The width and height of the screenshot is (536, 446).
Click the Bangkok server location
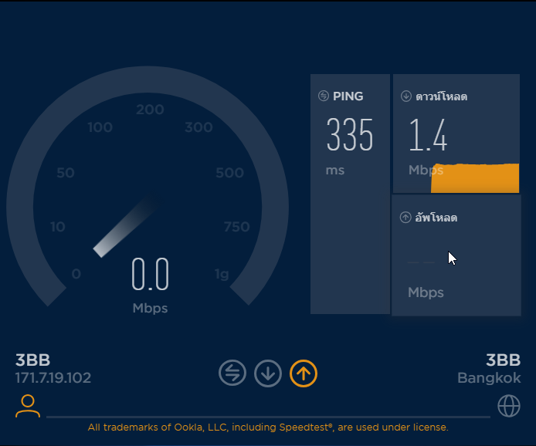489,377
